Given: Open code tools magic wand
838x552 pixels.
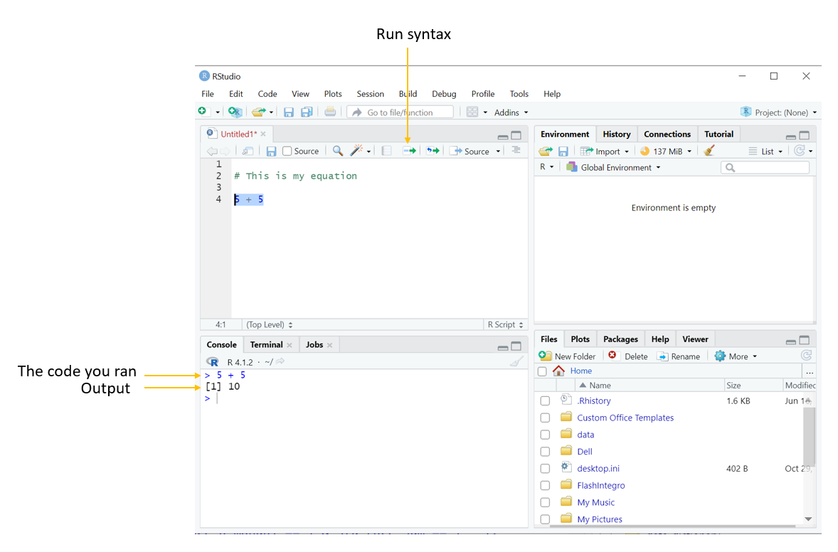Looking at the screenshot, I should point(356,151).
